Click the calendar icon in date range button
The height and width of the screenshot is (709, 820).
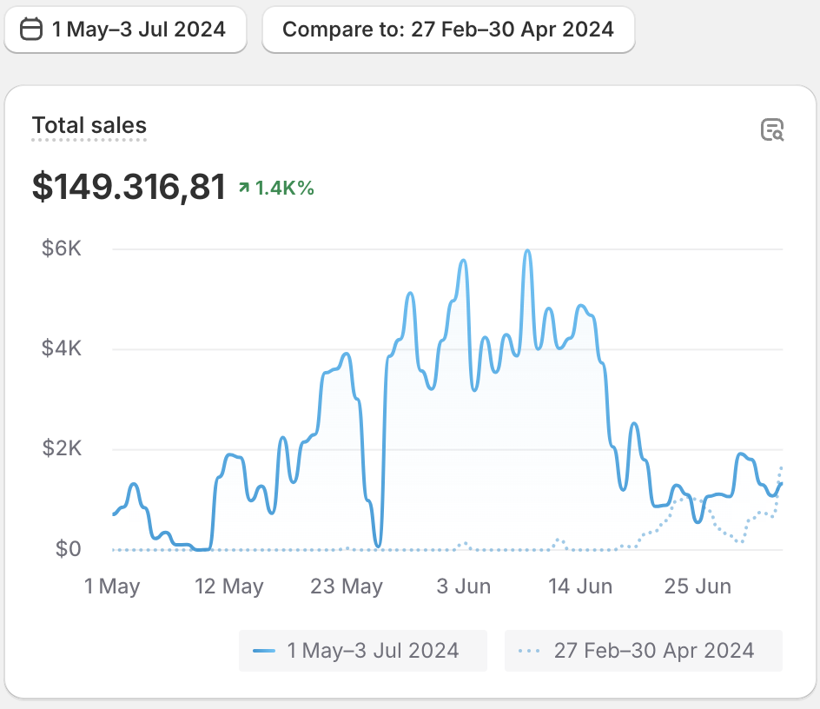click(31, 30)
